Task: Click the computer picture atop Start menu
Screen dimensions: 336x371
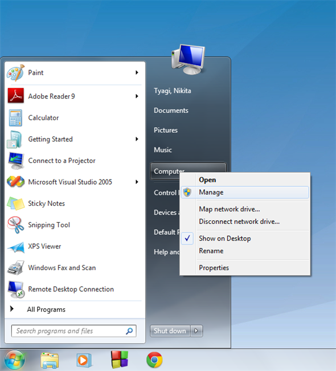Action: [x=189, y=59]
